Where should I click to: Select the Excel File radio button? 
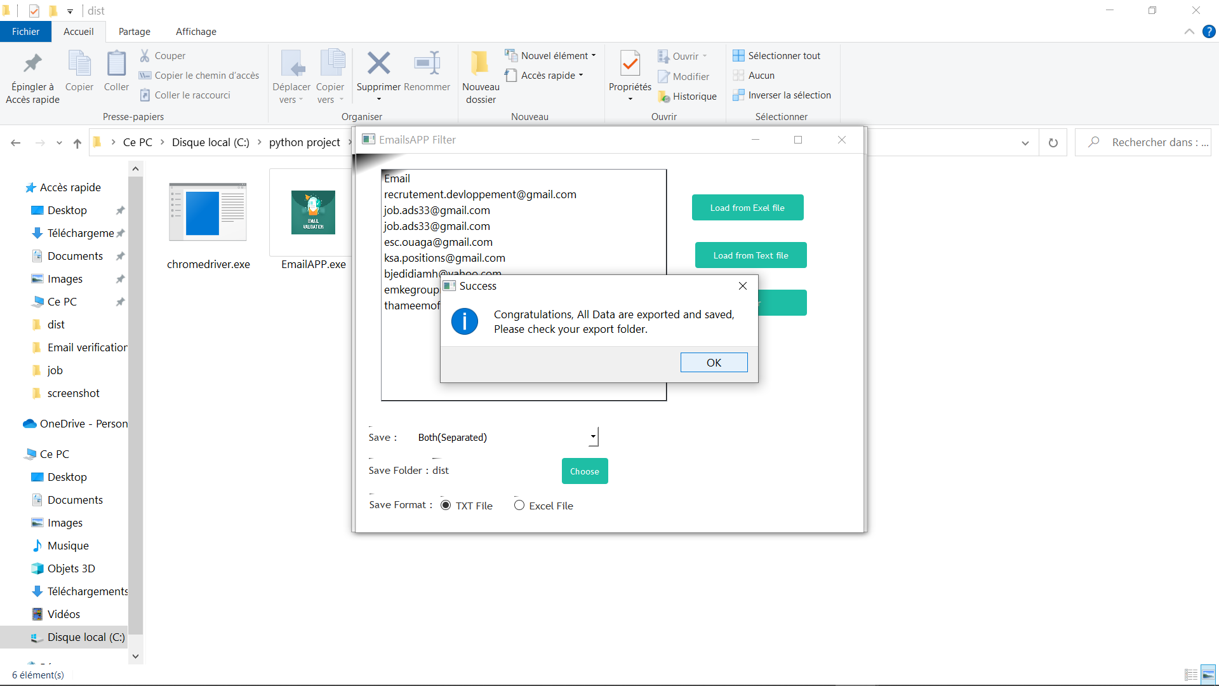[519, 506]
